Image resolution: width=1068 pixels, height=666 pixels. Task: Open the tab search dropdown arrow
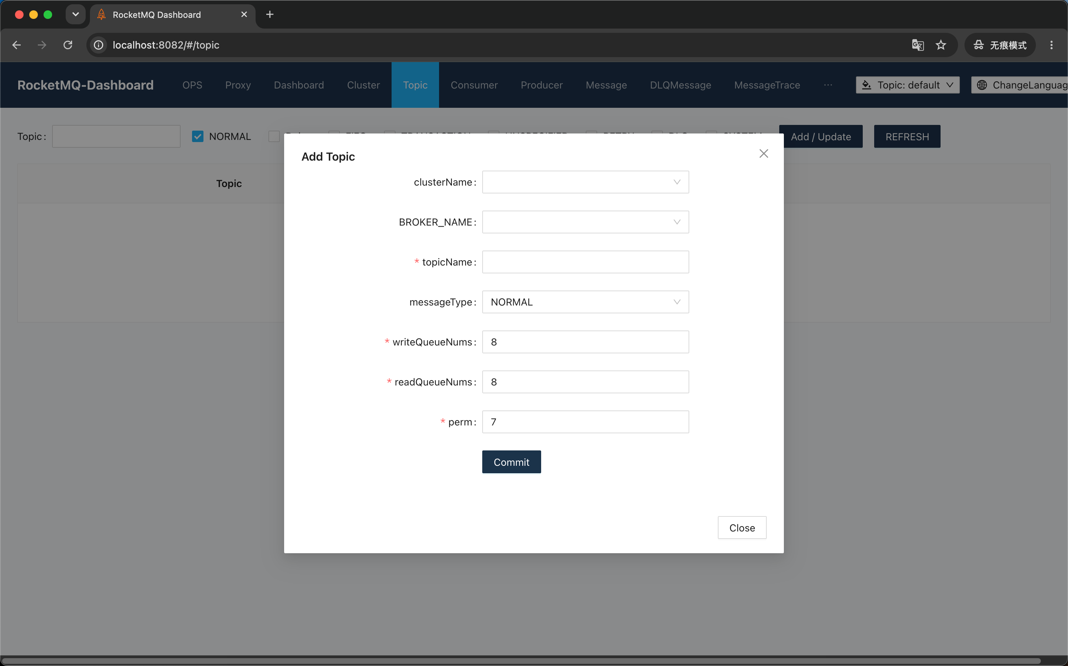click(76, 15)
